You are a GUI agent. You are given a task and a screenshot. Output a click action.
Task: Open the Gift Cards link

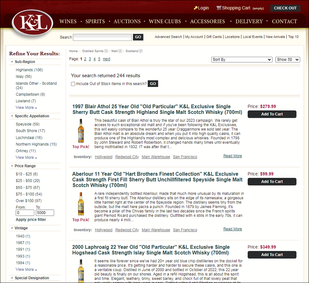(214, 37)
